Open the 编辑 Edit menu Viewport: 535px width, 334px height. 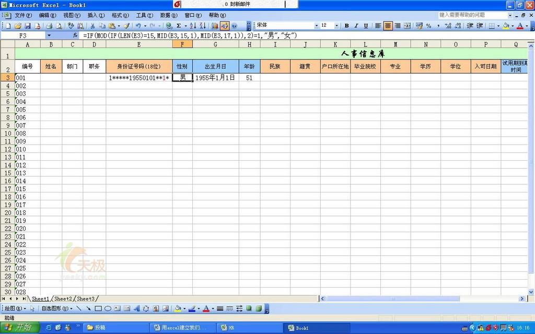[48, 15]
